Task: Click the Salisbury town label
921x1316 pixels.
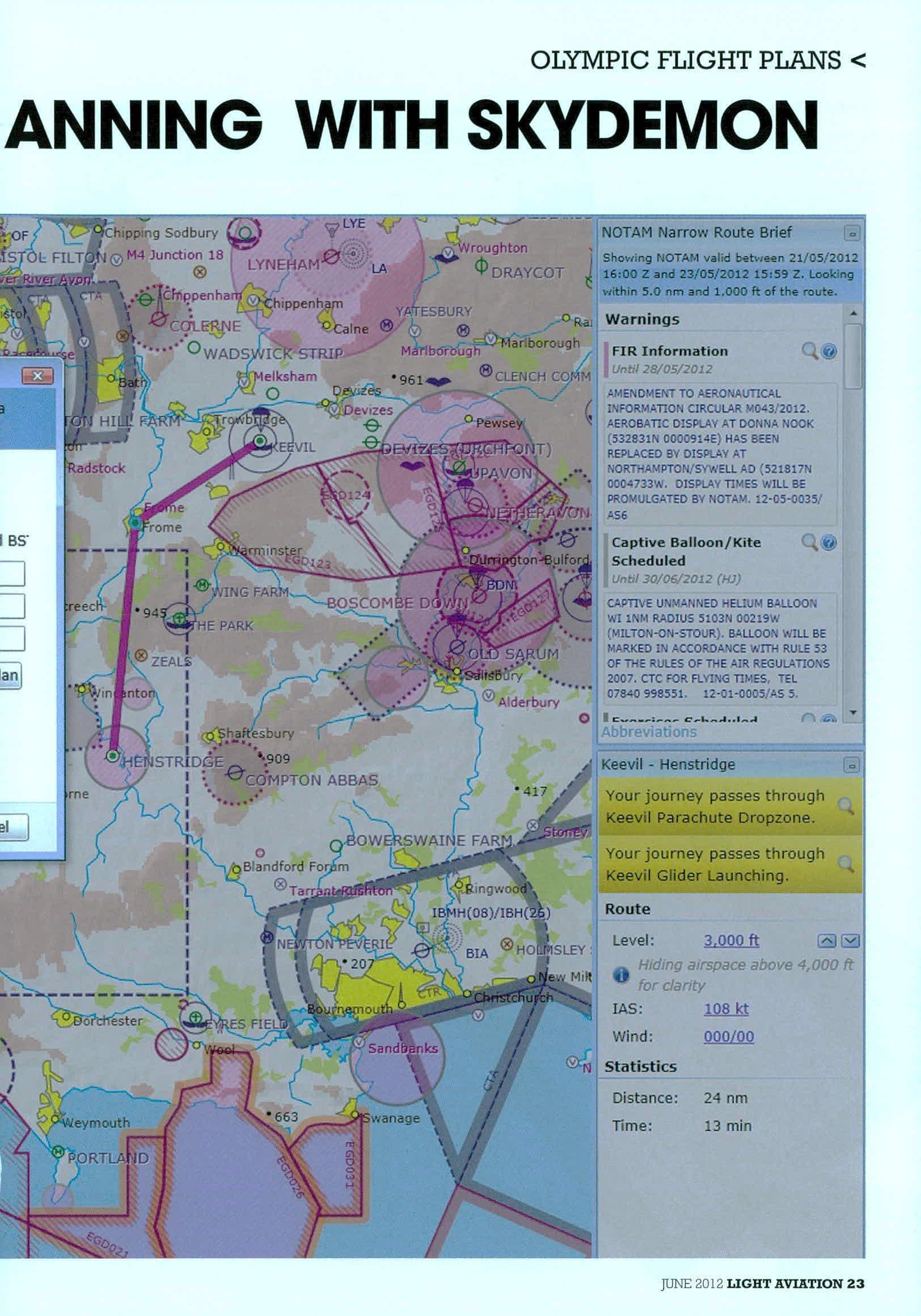Action: pyautogui.click(x=493, y=675)
